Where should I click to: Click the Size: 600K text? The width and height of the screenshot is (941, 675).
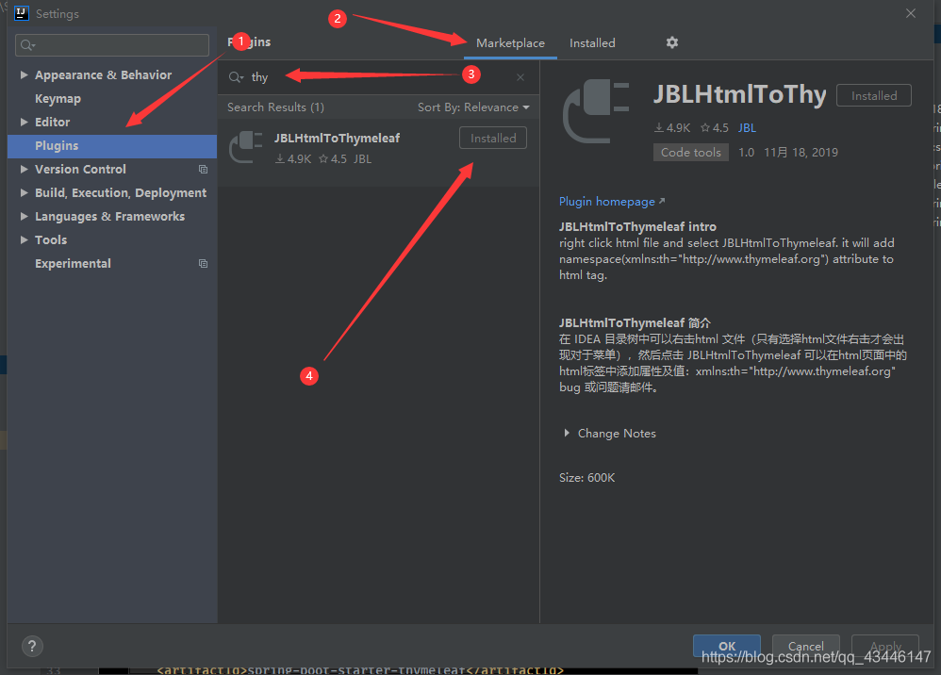[x=586, y=478]
